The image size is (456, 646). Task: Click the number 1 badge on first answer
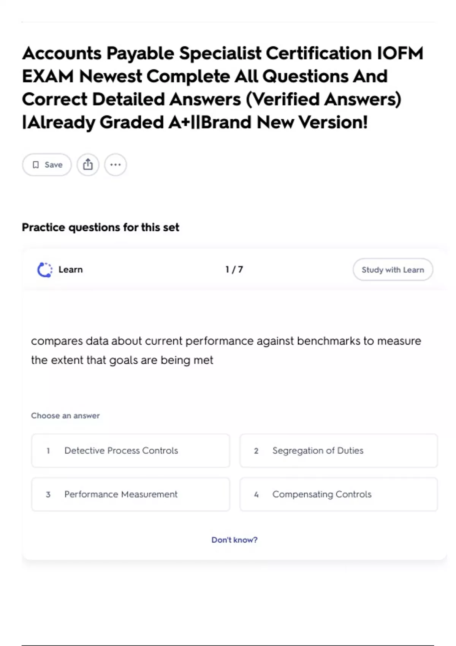[48, 451]
